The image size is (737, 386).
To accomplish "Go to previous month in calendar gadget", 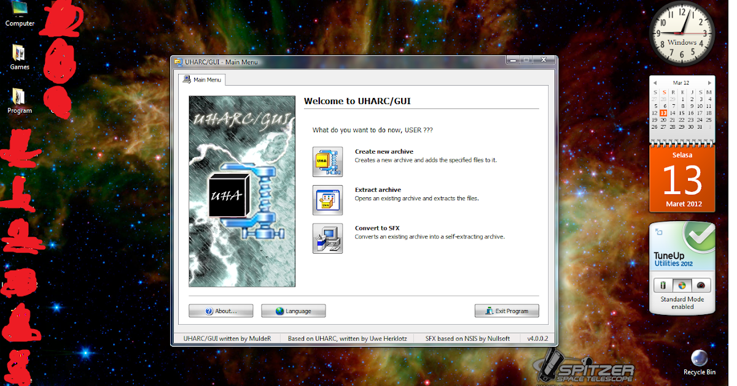I will click(x=655, y=83).
